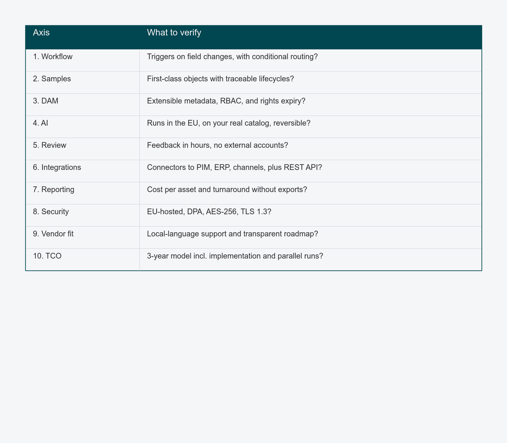Viewport: 507px width, 443px height.
Task: Click the 'Axis' column header
Action: click(82, 37)
